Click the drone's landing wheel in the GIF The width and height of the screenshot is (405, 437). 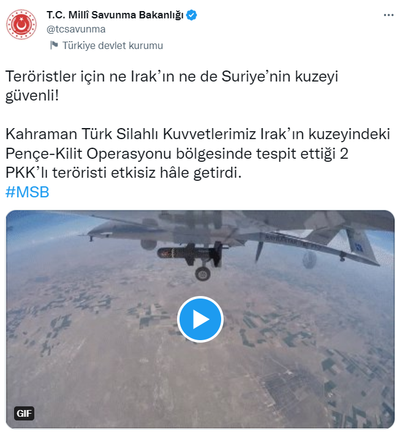pos(202,274)
